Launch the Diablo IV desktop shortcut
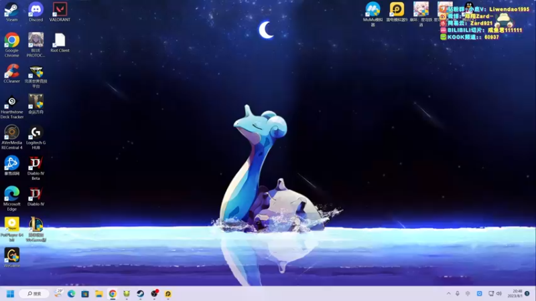The image size is (536, 301). (x=36, y=196)
